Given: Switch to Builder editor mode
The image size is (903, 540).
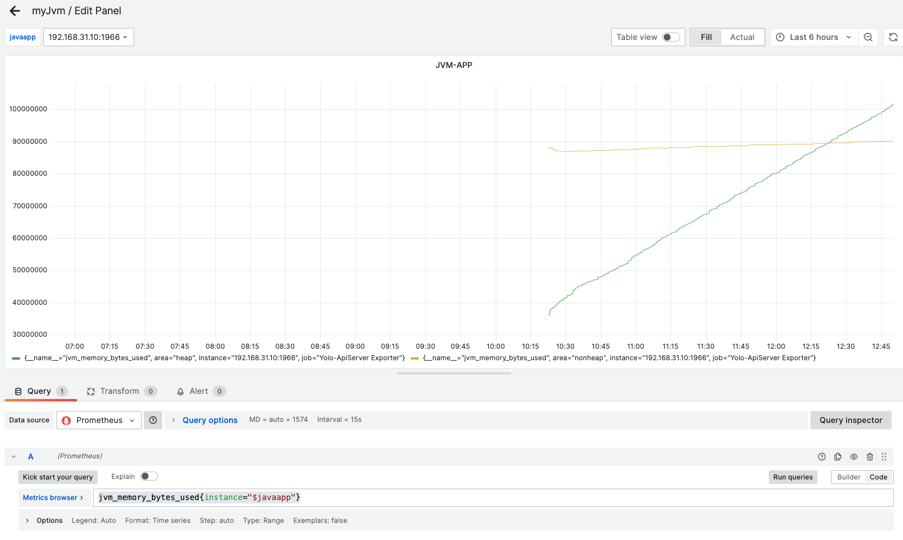Looking at the screenshot, I should 849,477.
